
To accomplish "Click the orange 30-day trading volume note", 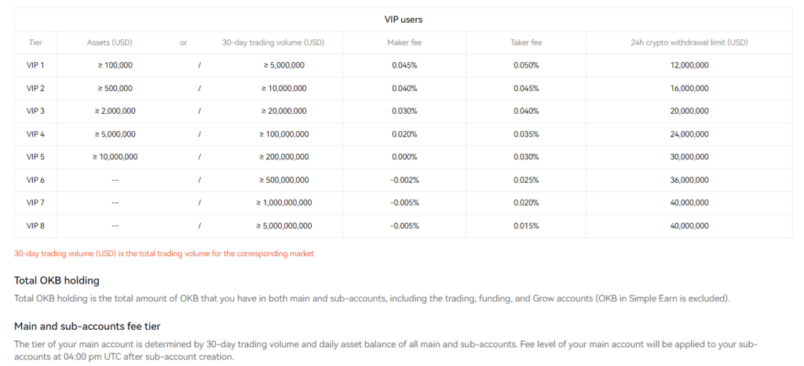I will point(164,254).
